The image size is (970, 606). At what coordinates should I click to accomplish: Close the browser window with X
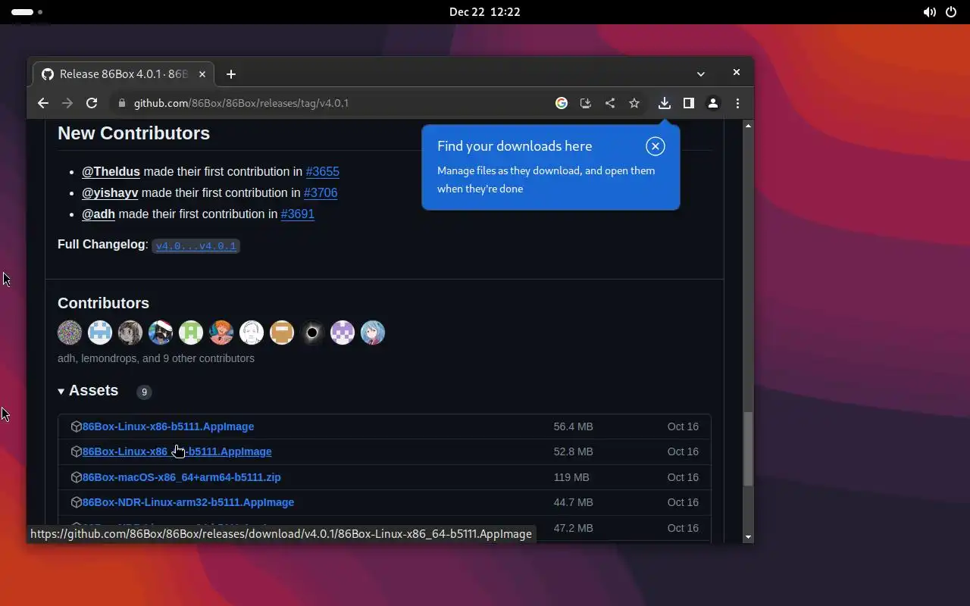(736, 72)
